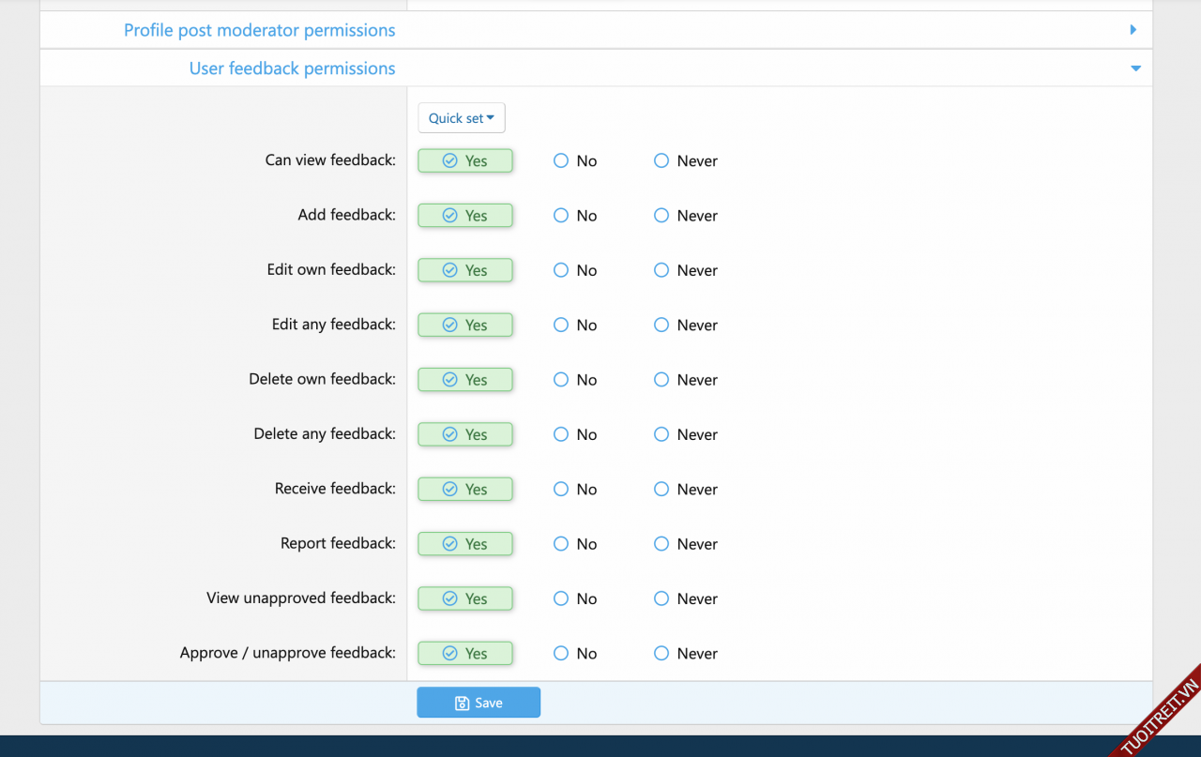Viewport: 1201px width, 757px height.
Task: Set Can view feedback to Never
Action: click(661, 161)
